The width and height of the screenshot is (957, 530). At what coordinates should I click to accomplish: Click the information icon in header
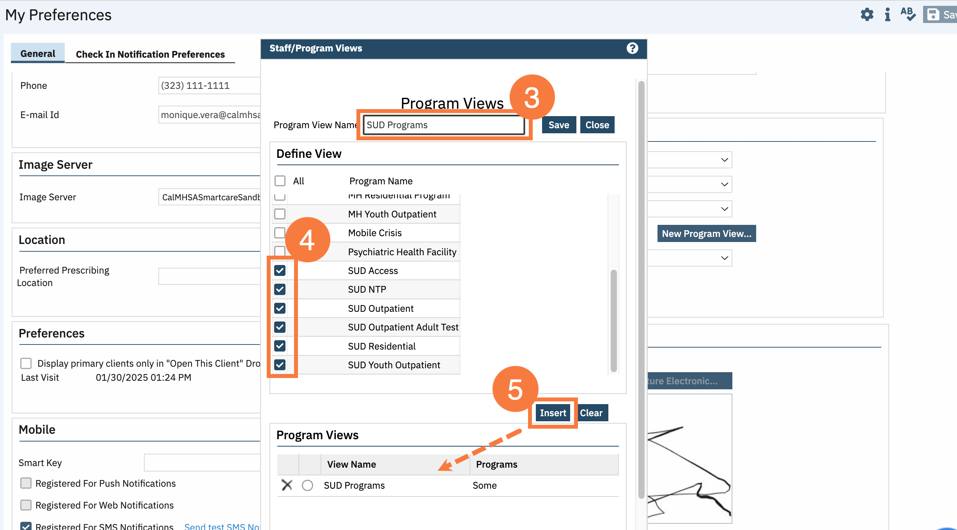(x=888, y=15)
